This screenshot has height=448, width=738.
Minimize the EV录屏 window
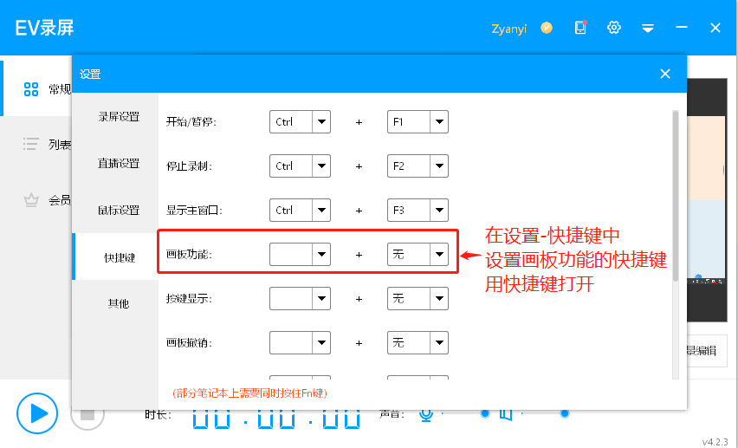coord(682,28)
